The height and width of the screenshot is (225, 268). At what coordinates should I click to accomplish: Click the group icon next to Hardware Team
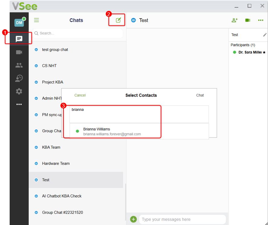pos(36,163)
